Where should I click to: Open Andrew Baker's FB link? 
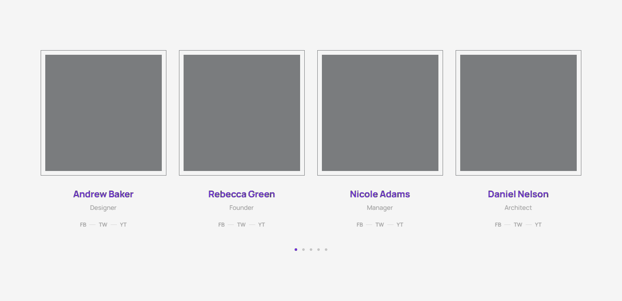[83, 225]
